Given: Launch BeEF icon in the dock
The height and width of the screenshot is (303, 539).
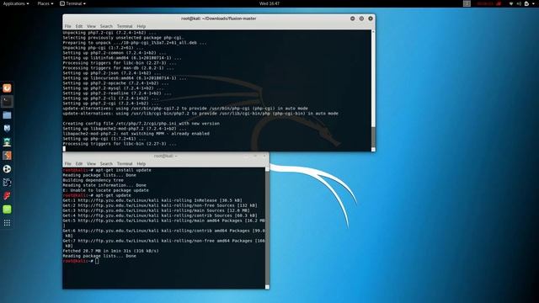Looking at the screenshot, I should tap(7, 182).
